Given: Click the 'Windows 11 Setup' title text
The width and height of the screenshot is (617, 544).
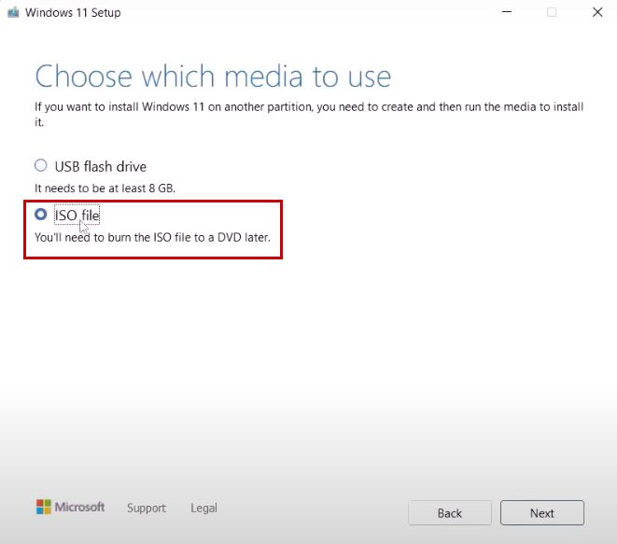Looking at the screenshot, I should click(73, 12).
